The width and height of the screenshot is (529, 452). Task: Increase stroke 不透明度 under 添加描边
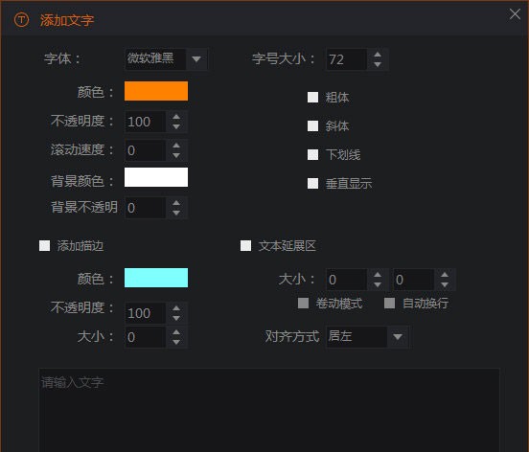[x=176, y=308]
